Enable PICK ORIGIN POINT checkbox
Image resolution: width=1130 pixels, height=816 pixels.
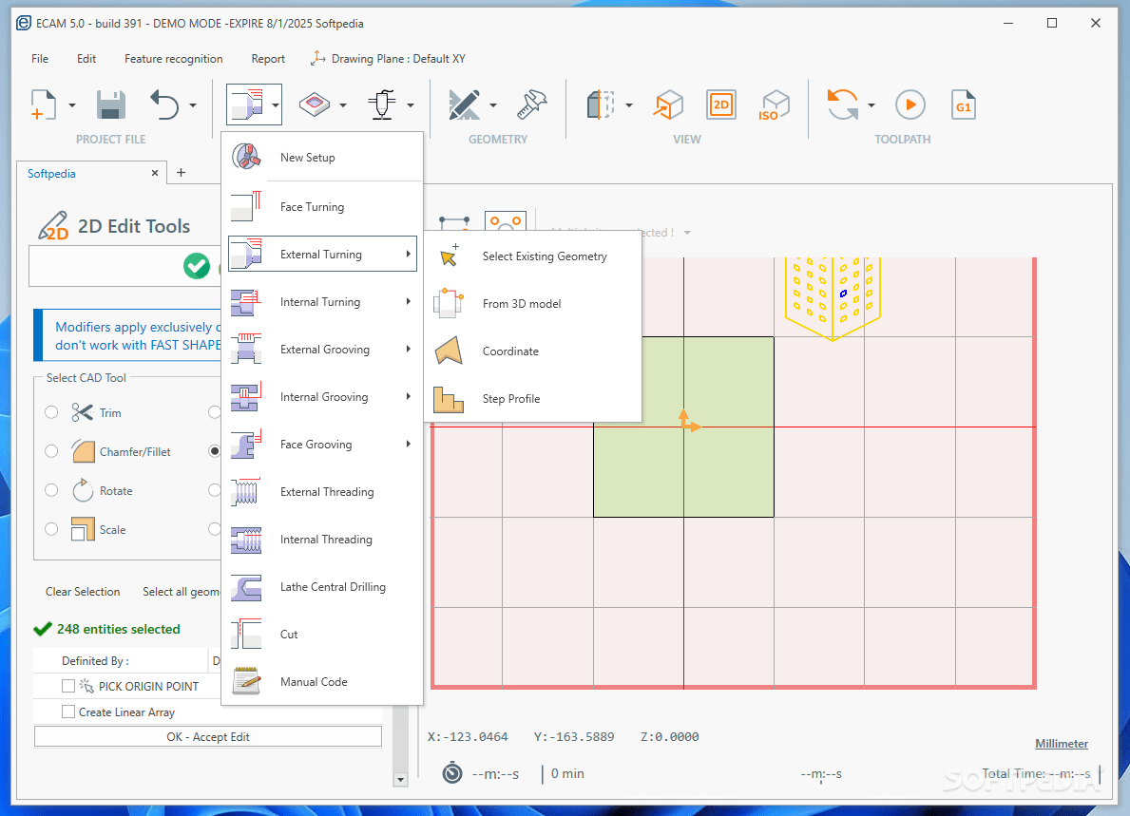(68, 686)
